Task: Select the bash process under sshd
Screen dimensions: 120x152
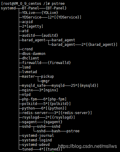Action: coord(56,131)
